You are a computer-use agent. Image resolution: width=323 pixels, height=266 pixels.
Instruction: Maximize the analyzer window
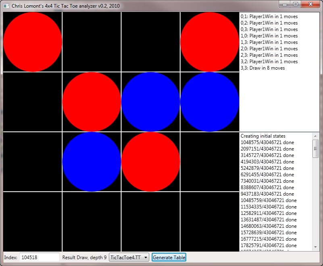[x=296, y=4]
